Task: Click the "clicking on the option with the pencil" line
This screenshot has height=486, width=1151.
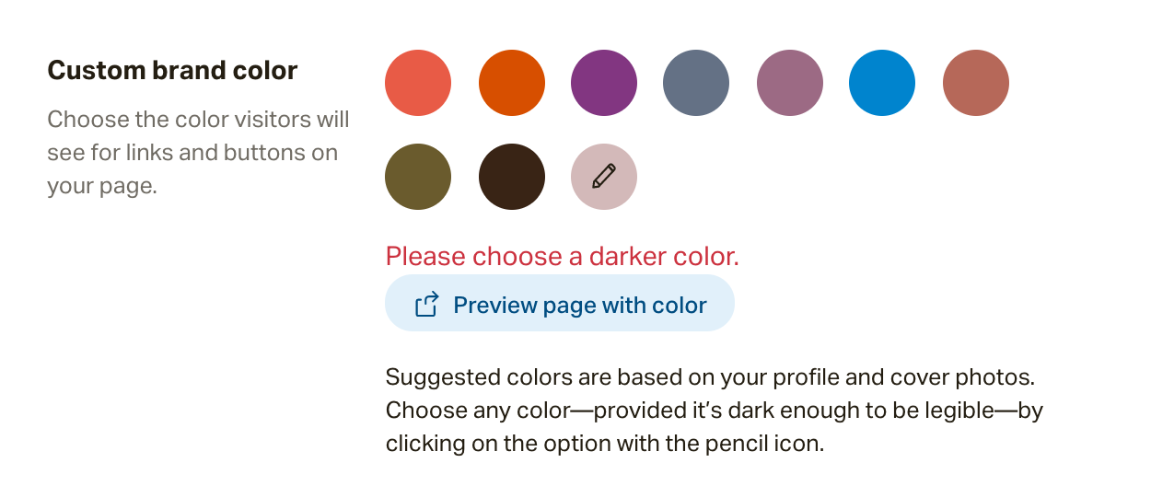Action: point(604,444)
